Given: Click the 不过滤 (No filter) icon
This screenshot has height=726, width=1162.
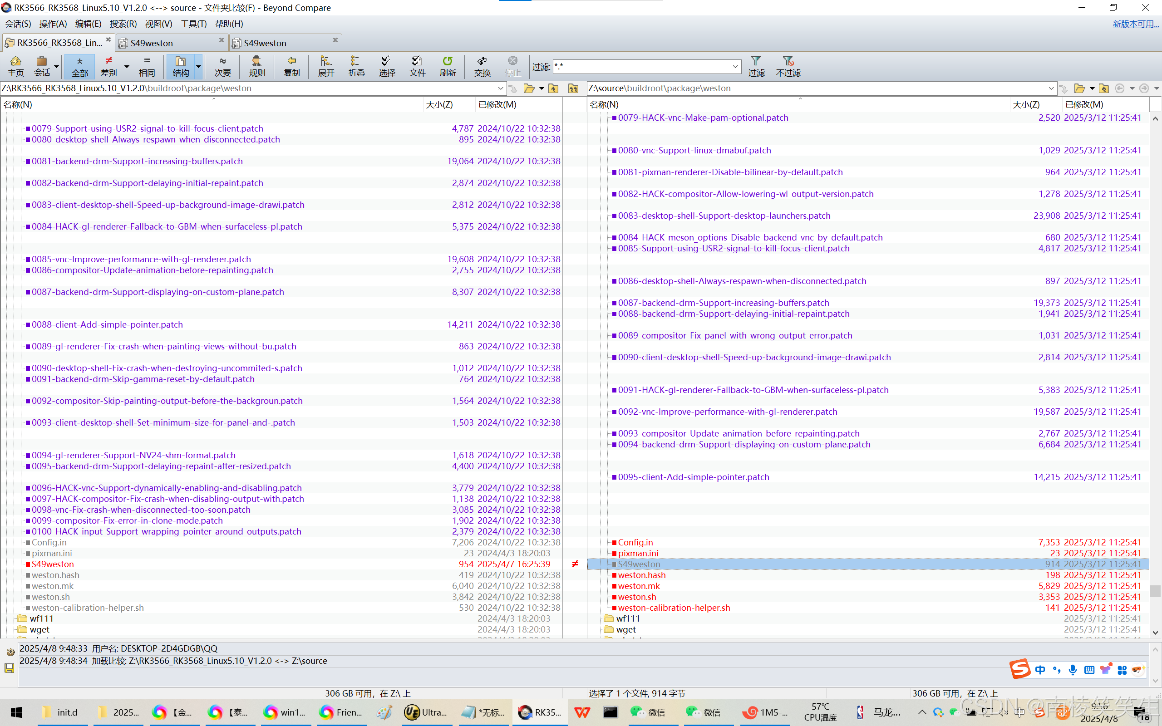Looking at the screenshot, I should tap(788, 66).
